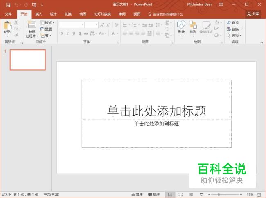Click the 替换 replace button
This screenshot has width=266, height=198.
(x=233, y=29)
